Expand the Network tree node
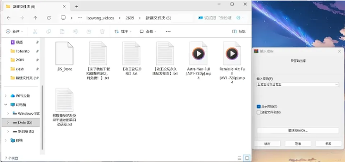345x162 pixels. tap(6, 140)
